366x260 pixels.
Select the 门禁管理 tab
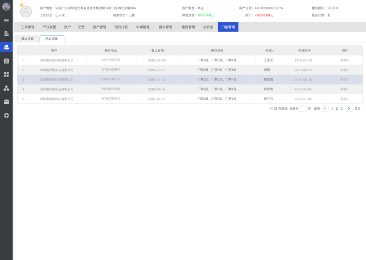pyautogui.click(x=228, y=27)
